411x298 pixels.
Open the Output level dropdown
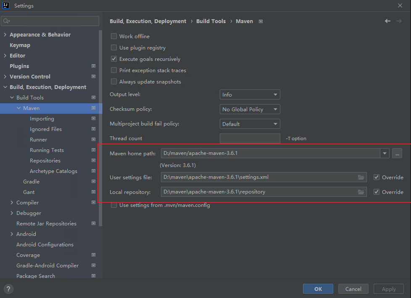coord(250,94)
